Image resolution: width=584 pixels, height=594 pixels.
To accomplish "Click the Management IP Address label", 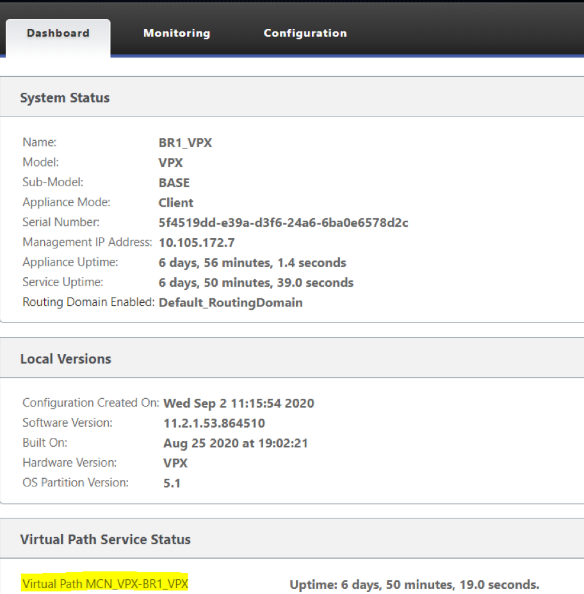I will point(88,242).
